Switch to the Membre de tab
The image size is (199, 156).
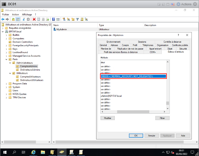tap(106, 49)
